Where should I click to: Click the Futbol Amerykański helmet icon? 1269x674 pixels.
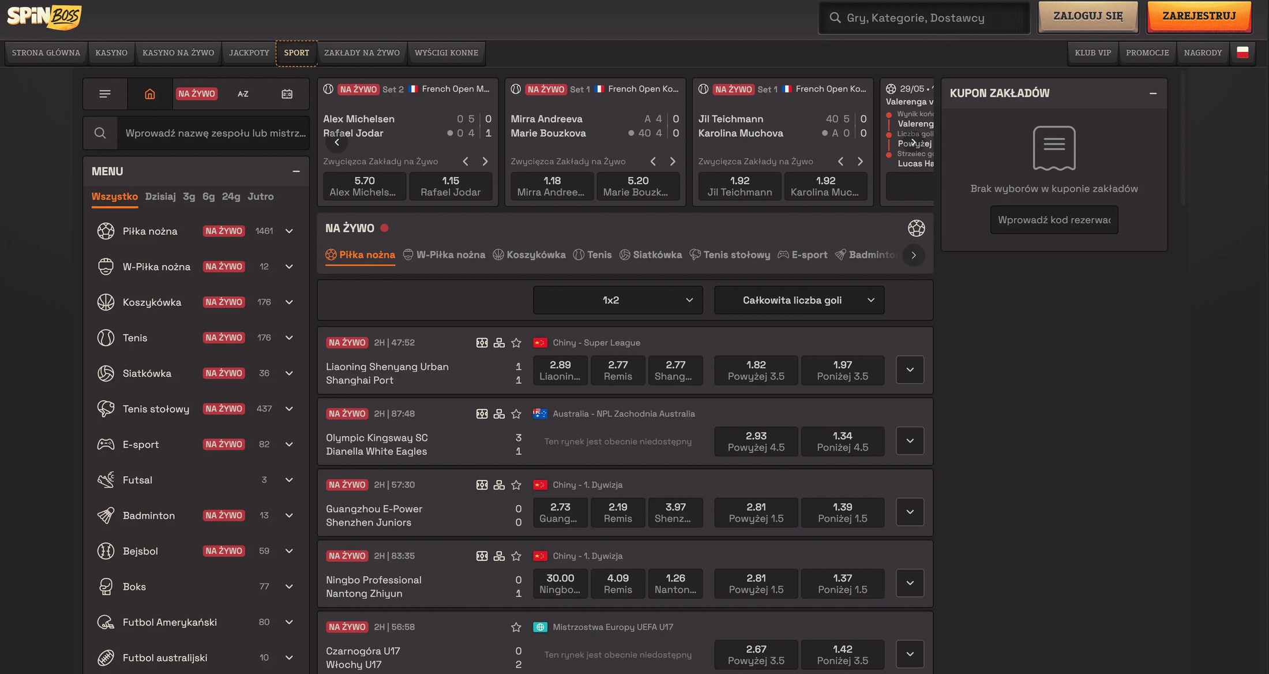pos(106,622)
